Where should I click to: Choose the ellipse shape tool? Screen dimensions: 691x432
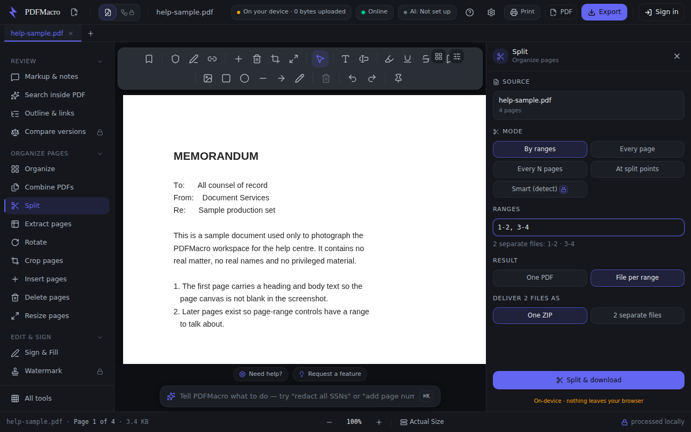[245, 78]
